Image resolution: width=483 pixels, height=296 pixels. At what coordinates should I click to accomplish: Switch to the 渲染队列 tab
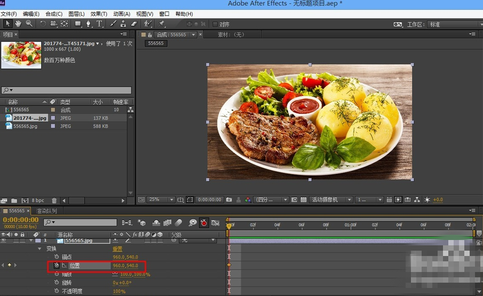[x=47, y=211]
